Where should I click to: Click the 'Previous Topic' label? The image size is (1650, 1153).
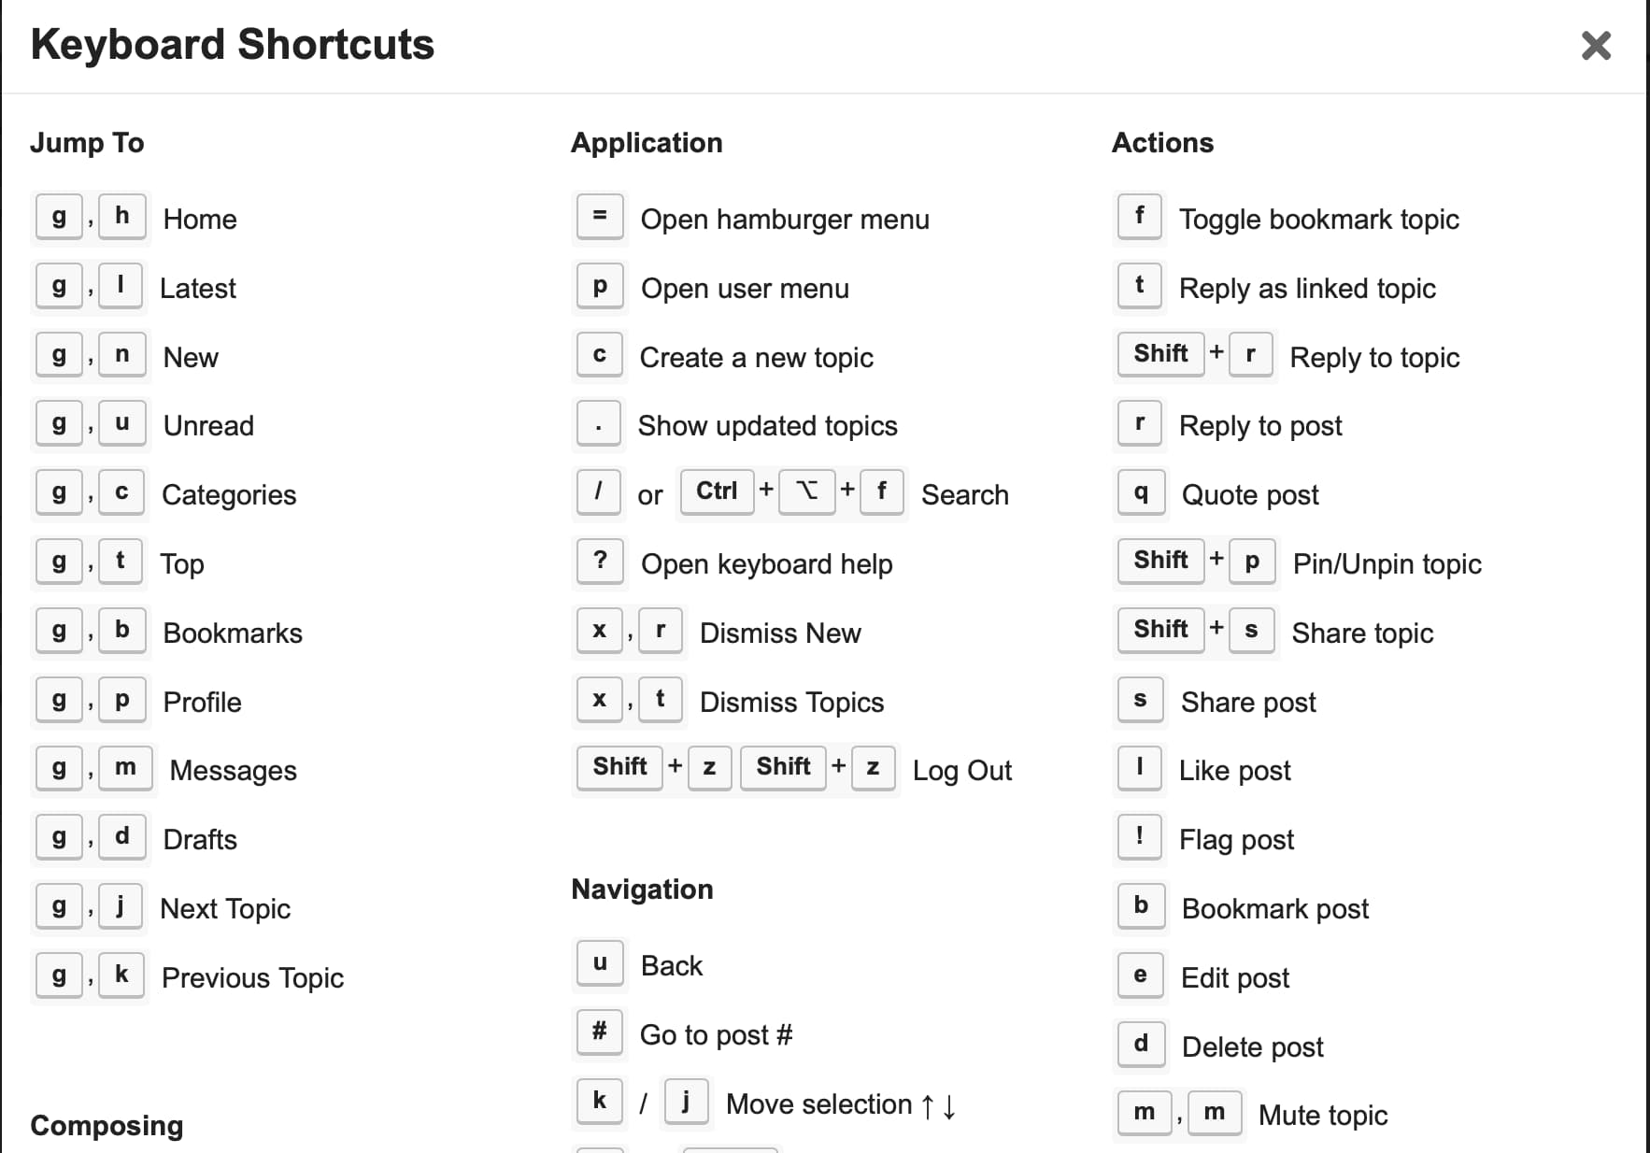tap(252, 978)
